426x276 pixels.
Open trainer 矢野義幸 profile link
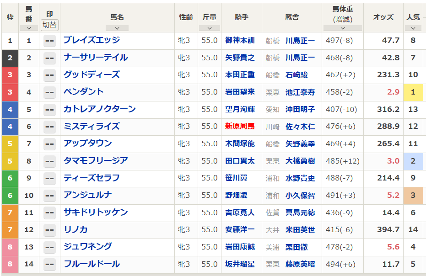tap(300, 144)
